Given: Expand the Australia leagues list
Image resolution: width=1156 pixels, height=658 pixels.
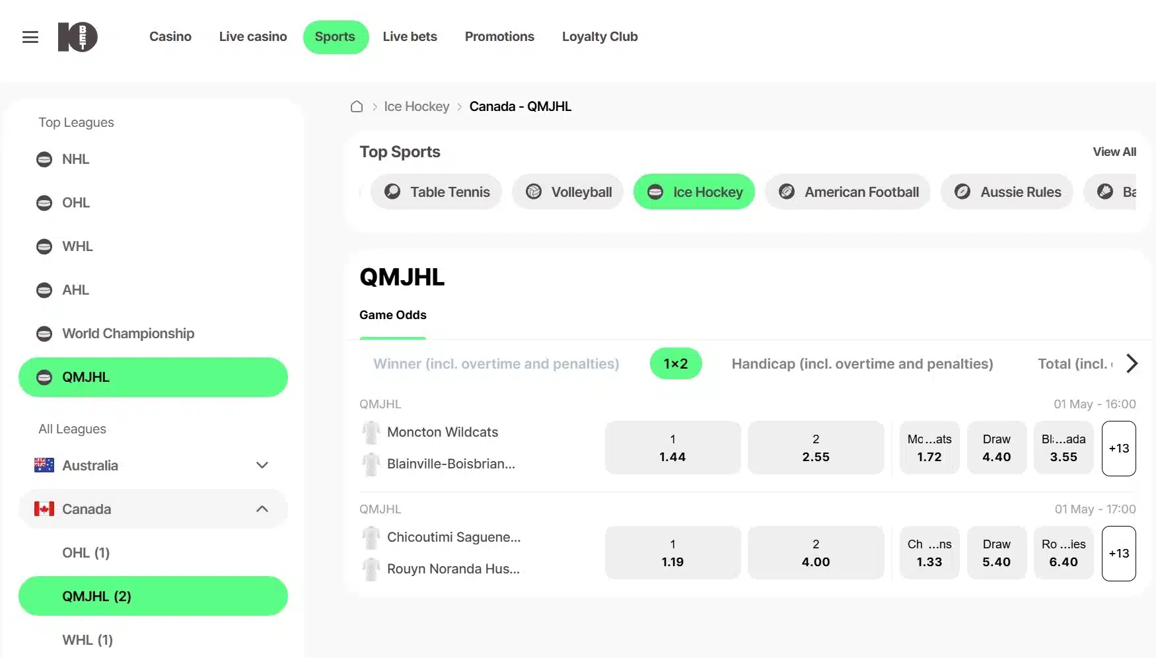Looking at the screenshot, I should pyautogui.click(x=262, y=465).
